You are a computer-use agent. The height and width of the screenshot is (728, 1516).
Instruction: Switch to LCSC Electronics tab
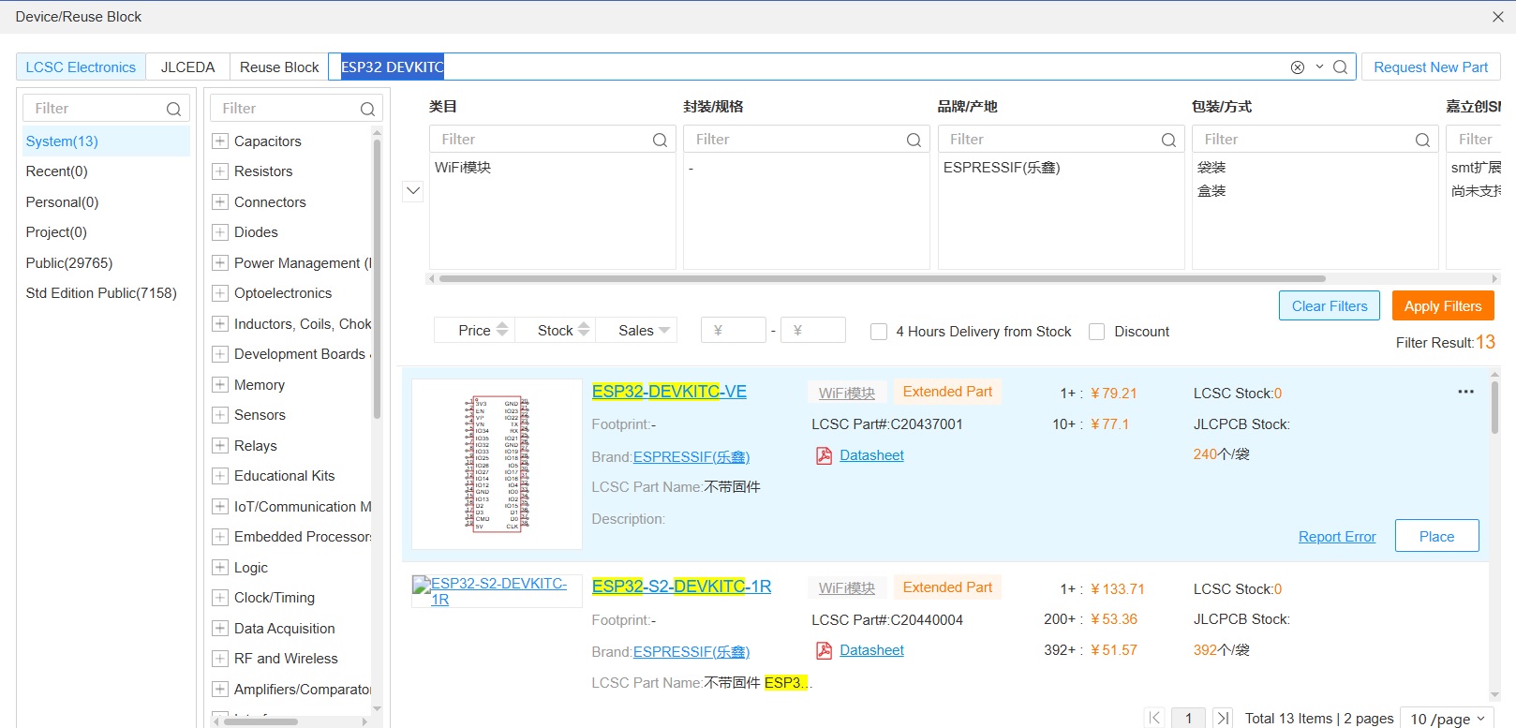(81, 67)
